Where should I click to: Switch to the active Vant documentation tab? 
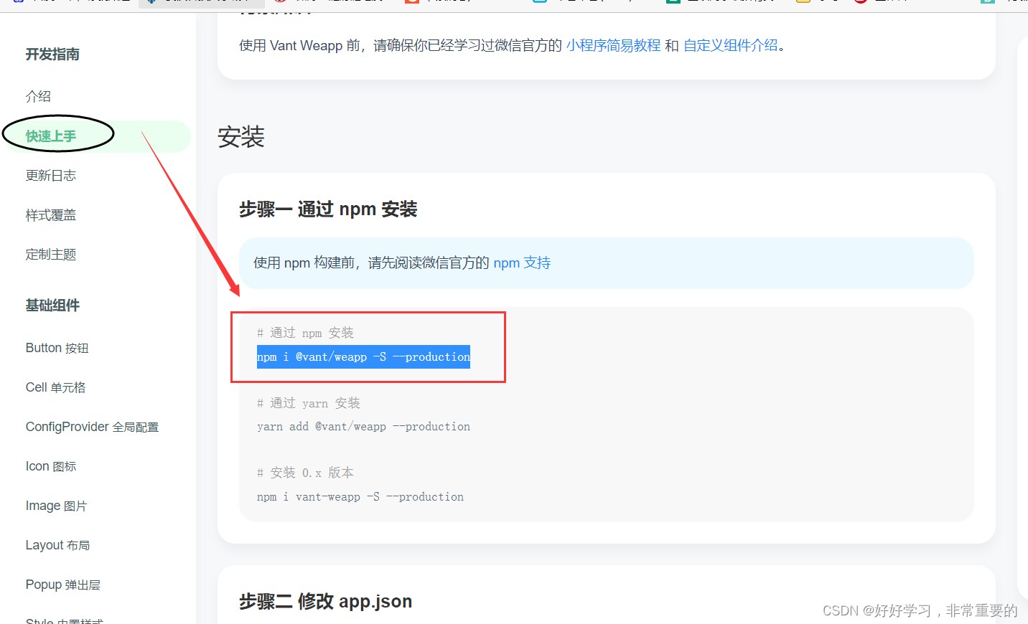click(x=201, y=4)
